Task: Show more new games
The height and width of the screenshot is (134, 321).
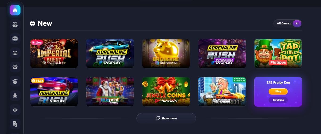Action: point(166,118)
